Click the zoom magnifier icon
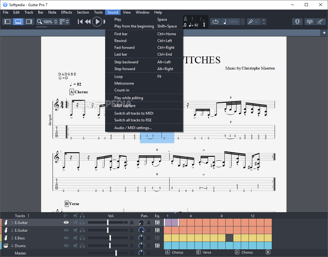 click(39, 22)
